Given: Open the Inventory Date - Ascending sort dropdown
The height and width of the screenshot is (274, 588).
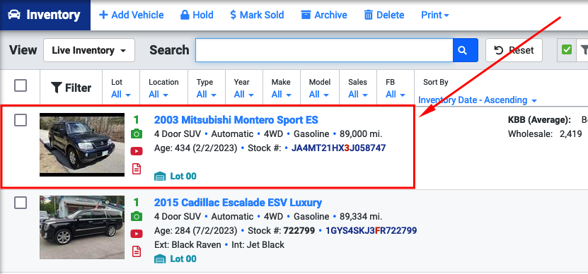Looking at the screenshot, I should (478, 100).
